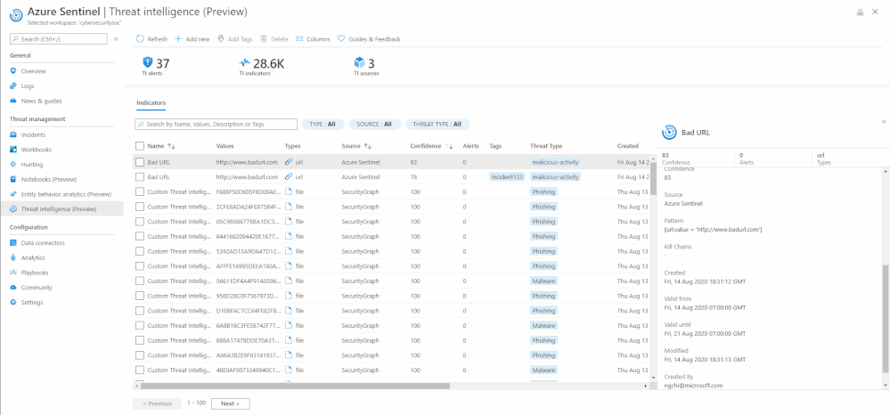Screen dimensions: 890x415
Task: Check the row with value 5392AD13A9DA47D12
Action: [x=140, y=251]
